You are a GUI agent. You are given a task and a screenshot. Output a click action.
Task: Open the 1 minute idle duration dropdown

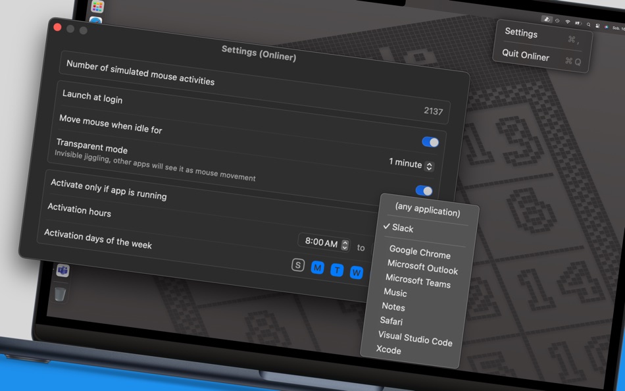pos(411,164)
